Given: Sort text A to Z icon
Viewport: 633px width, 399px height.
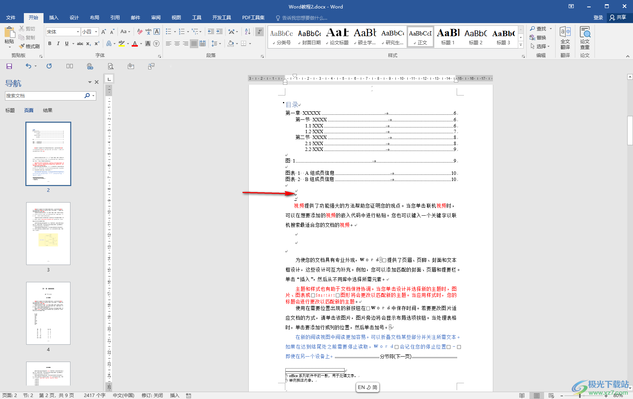Looking at the screenshot, I should click(x=248, y=32).
